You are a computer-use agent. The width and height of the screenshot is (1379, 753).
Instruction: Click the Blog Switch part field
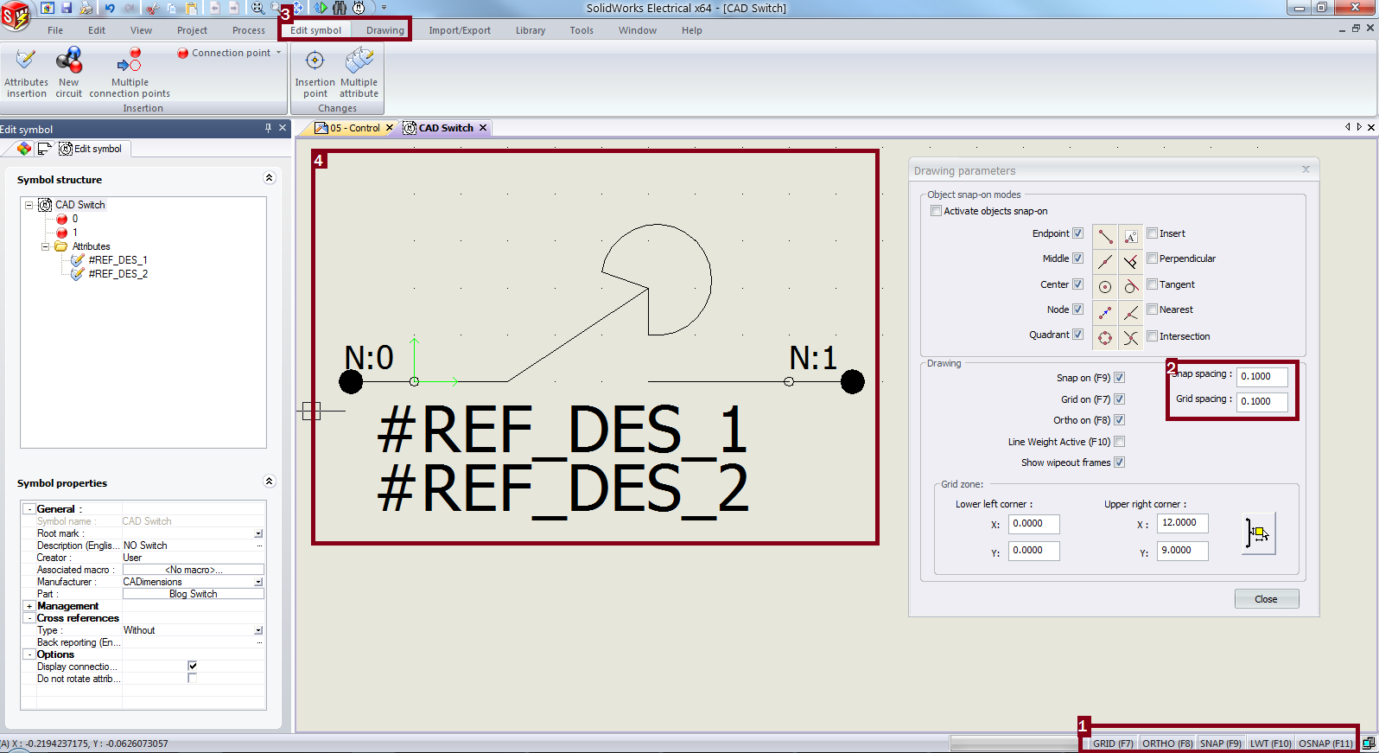click(193, 594)
